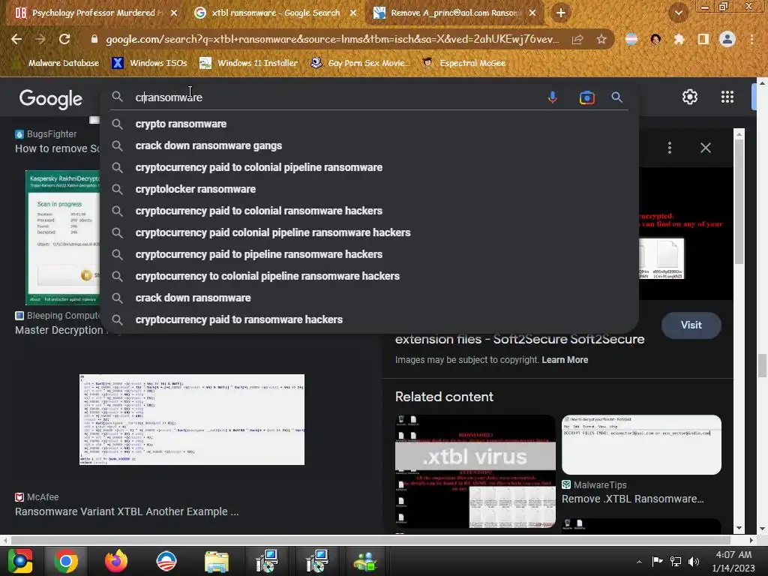Click the page horizontal scrollbar
Image resolution: width=768 pixels, height=576 pixels.
coord(370,540)
